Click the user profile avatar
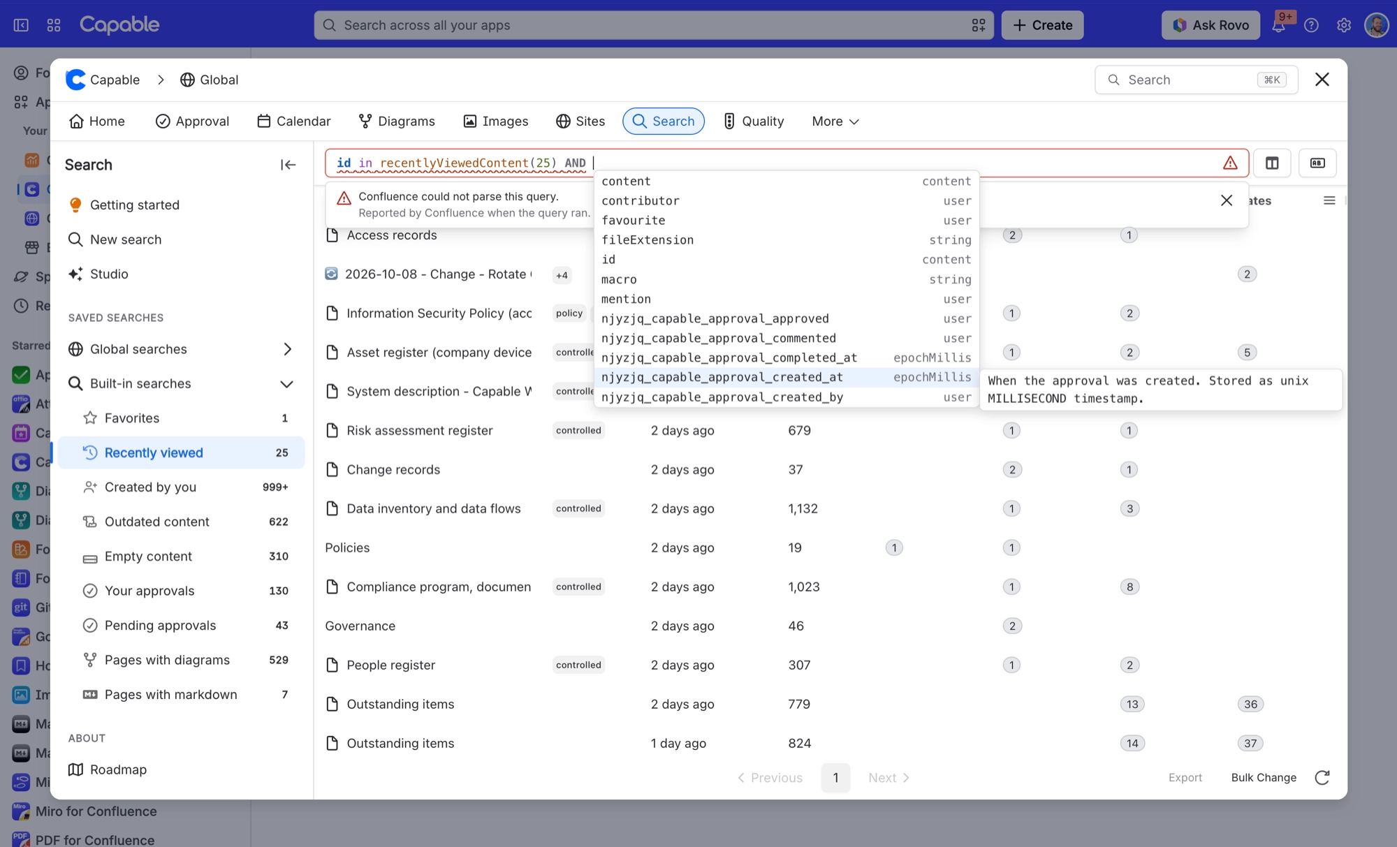Image resolution: width=1397 pixels, height=847 pixels. coord(1377,25)
